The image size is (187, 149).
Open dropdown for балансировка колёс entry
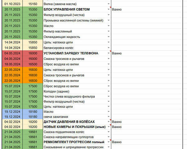coord(109,48)
